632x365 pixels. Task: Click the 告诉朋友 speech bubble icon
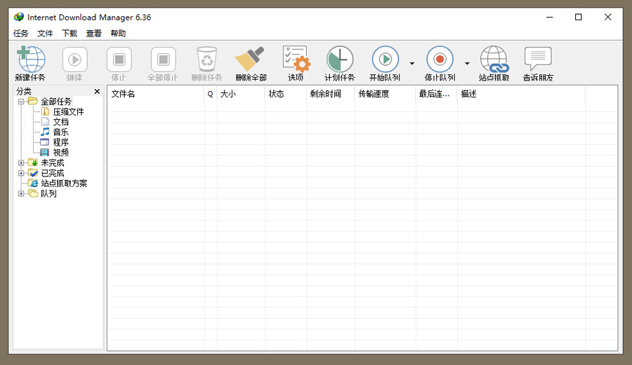coord(538,60)
